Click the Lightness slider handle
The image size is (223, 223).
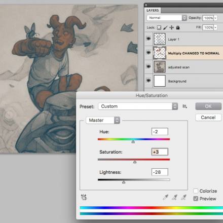click(x=124, y=182)
